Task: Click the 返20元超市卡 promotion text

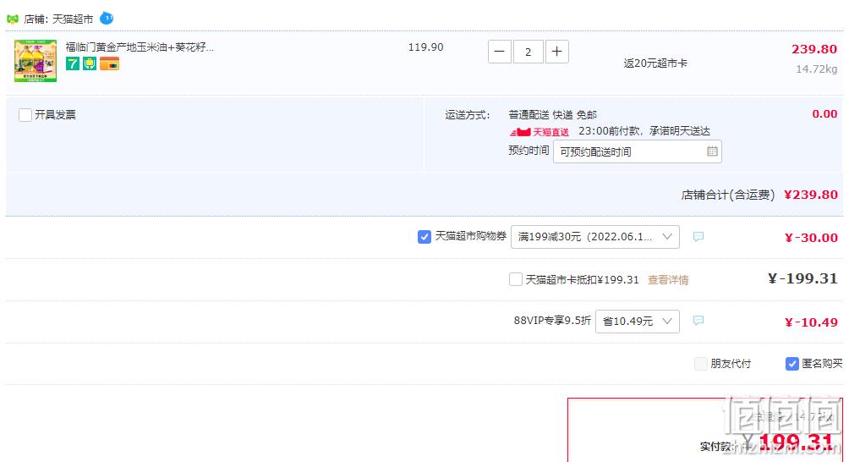Action: [x=655, y=63]
